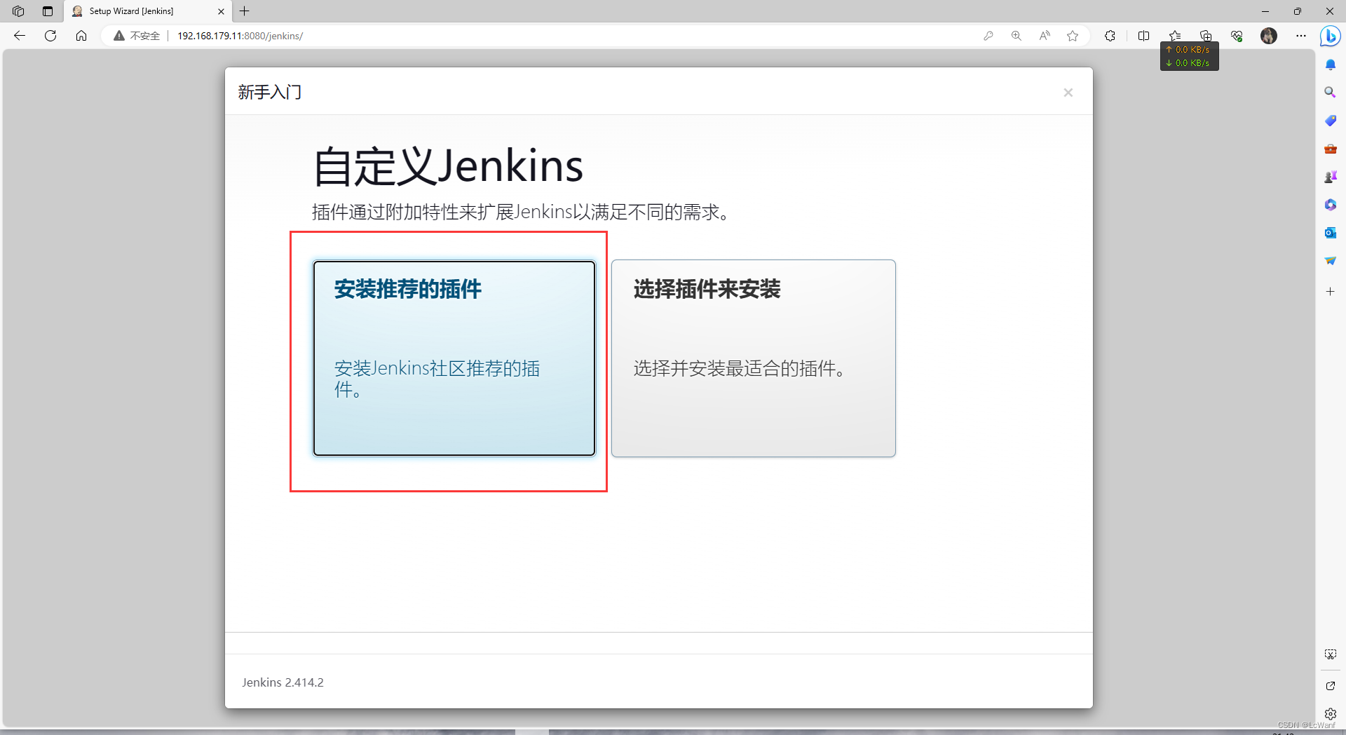This screenshot has height=735, width=1346.
Task: Open sidebar Microsoft 365 icon
Action: pyautogui.click(x=1331, y=205)
